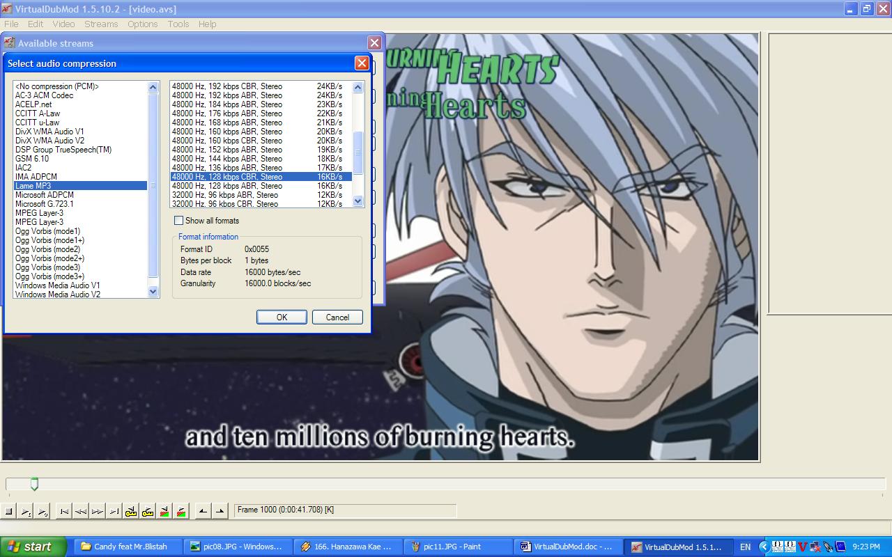Viewport: 892px width, 557px height.
Task: Select 48000 Hz, 192 kbps CBR format
Action: click(261, 86)
